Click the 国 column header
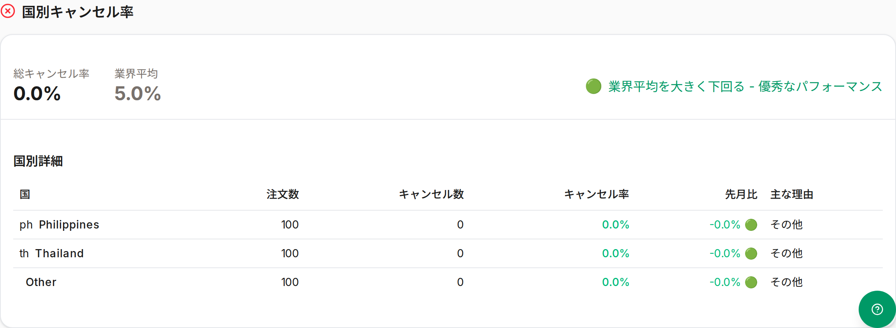This screenshot has height=328, width=896. [25, 194]
